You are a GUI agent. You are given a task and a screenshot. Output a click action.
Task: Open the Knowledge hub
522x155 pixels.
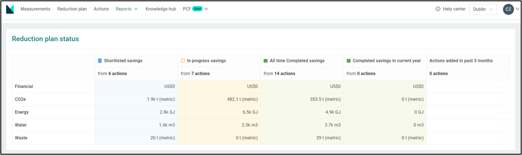click(x=161, y=9)
